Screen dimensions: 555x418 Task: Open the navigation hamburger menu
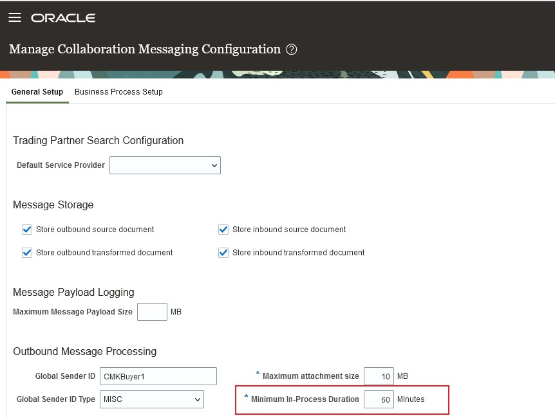point(15,17)
